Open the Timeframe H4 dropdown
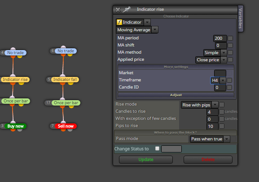The height and width of the screenshot is (182, 259). (218, 80)
